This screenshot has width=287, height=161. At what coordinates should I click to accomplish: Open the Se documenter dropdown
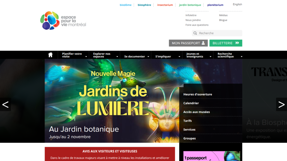click(x=136, y=55)
